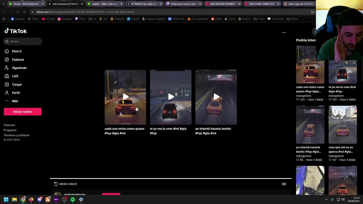The image size is (363, 204).
Task: Switch to MEJORES MOMENTOS YouTube tab
Action: [223, 4]
